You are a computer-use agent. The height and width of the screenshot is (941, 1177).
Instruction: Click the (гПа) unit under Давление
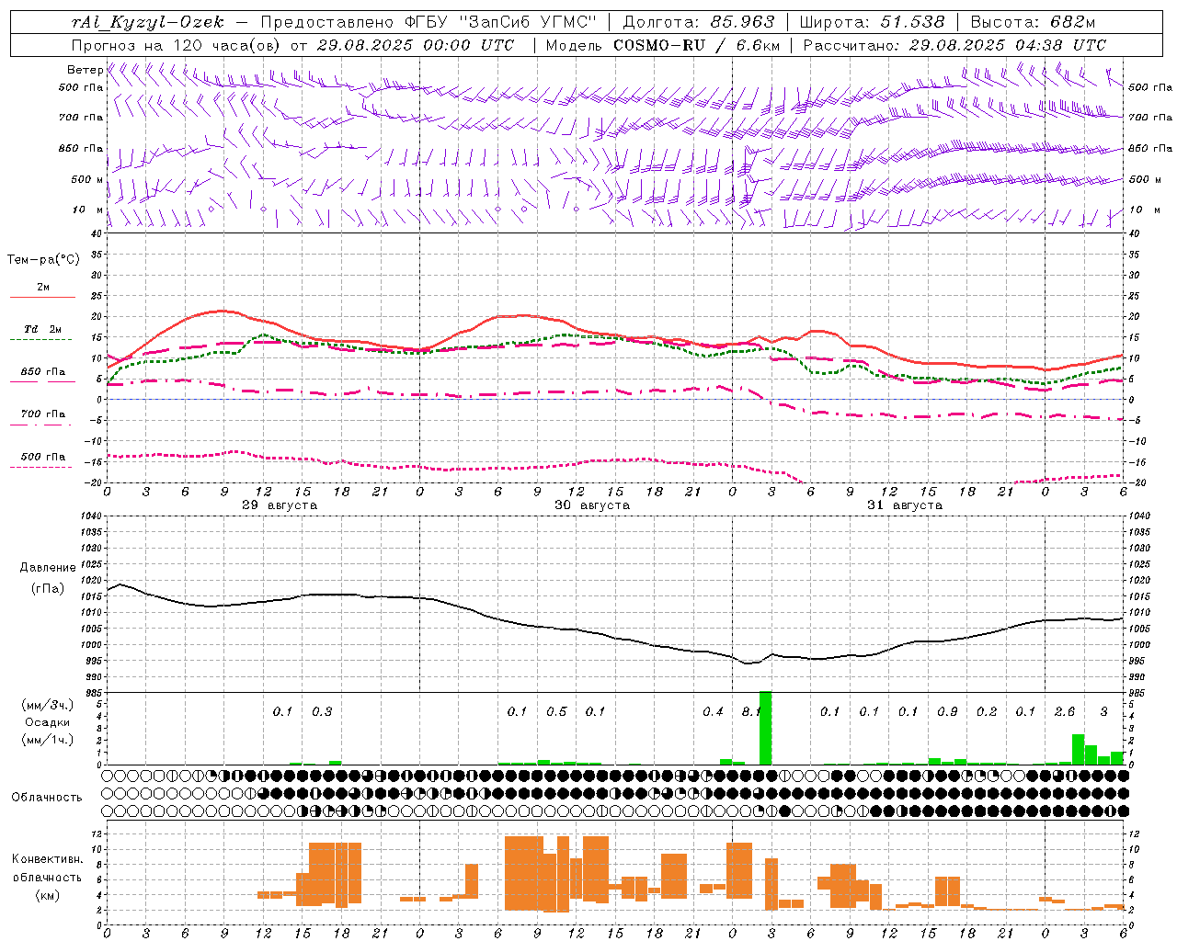click(48, 589)
